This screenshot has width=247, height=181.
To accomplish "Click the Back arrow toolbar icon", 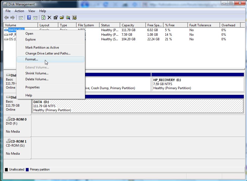I will coord(6,18).
